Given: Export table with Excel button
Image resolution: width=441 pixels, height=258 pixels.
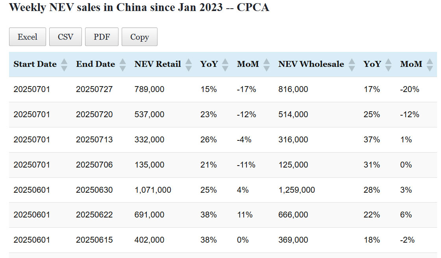Looking at the screenshot, I should click(28, 37).
